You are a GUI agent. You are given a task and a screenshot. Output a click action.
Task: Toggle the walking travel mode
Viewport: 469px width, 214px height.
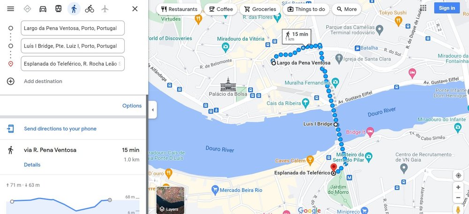click(74, 9)
